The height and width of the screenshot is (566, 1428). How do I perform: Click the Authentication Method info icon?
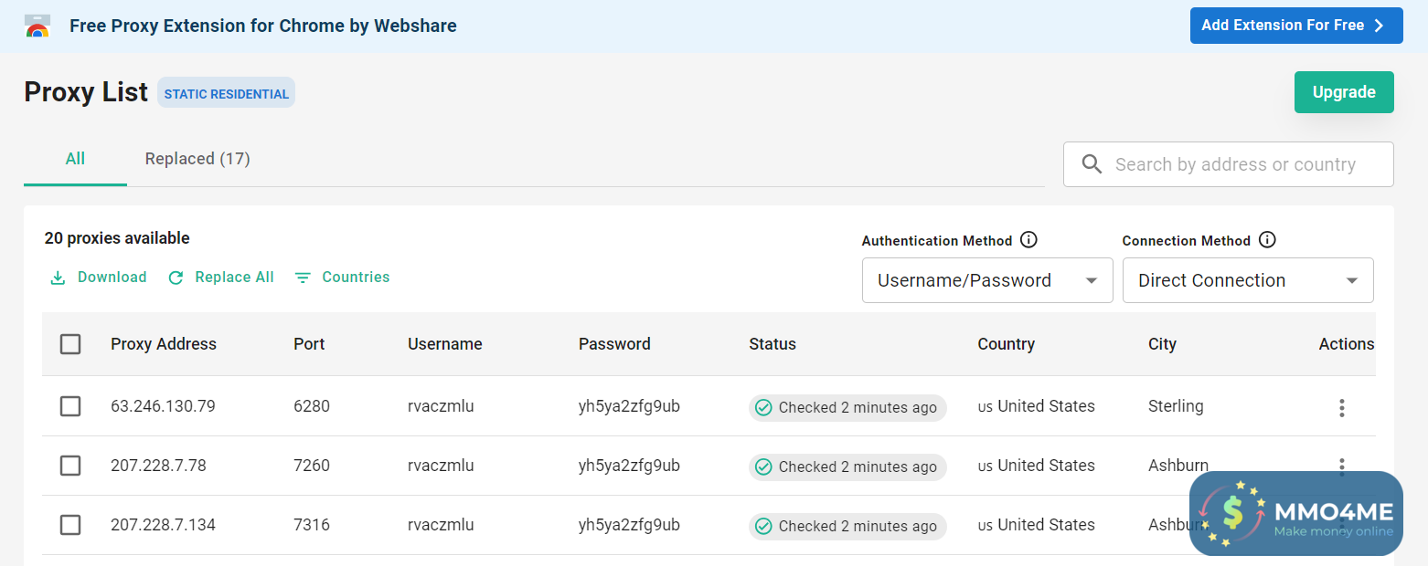[x=1028, y=240]
